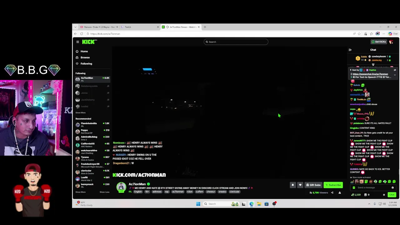Open clavicular recommended channel
This screenshot has height=225, width=400.
(x=92, y=172)
